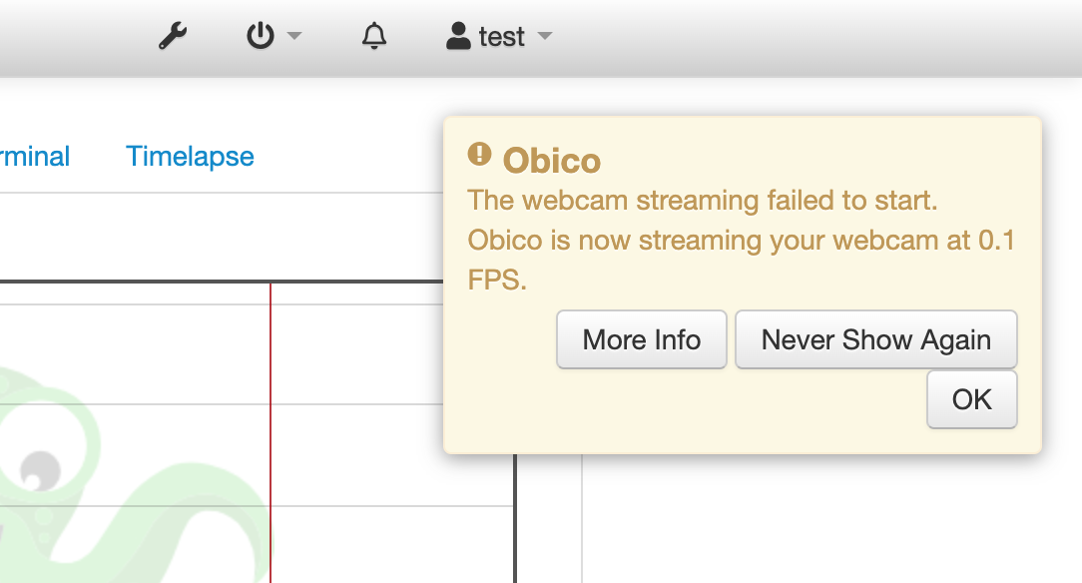Choose Never Show Again in Obico alert
This screenshot has height=583, width=1082.
tap(876, 339)
